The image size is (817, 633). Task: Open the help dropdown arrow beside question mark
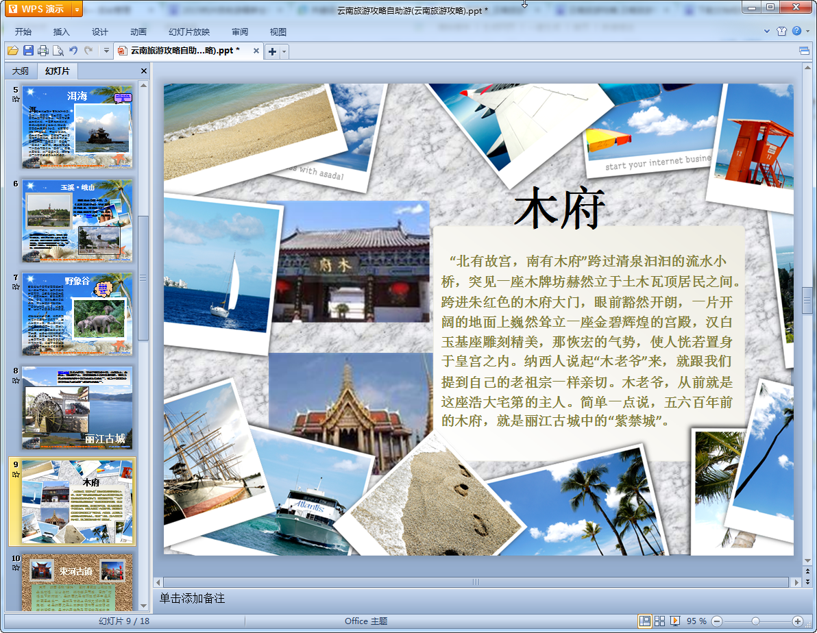807,32
